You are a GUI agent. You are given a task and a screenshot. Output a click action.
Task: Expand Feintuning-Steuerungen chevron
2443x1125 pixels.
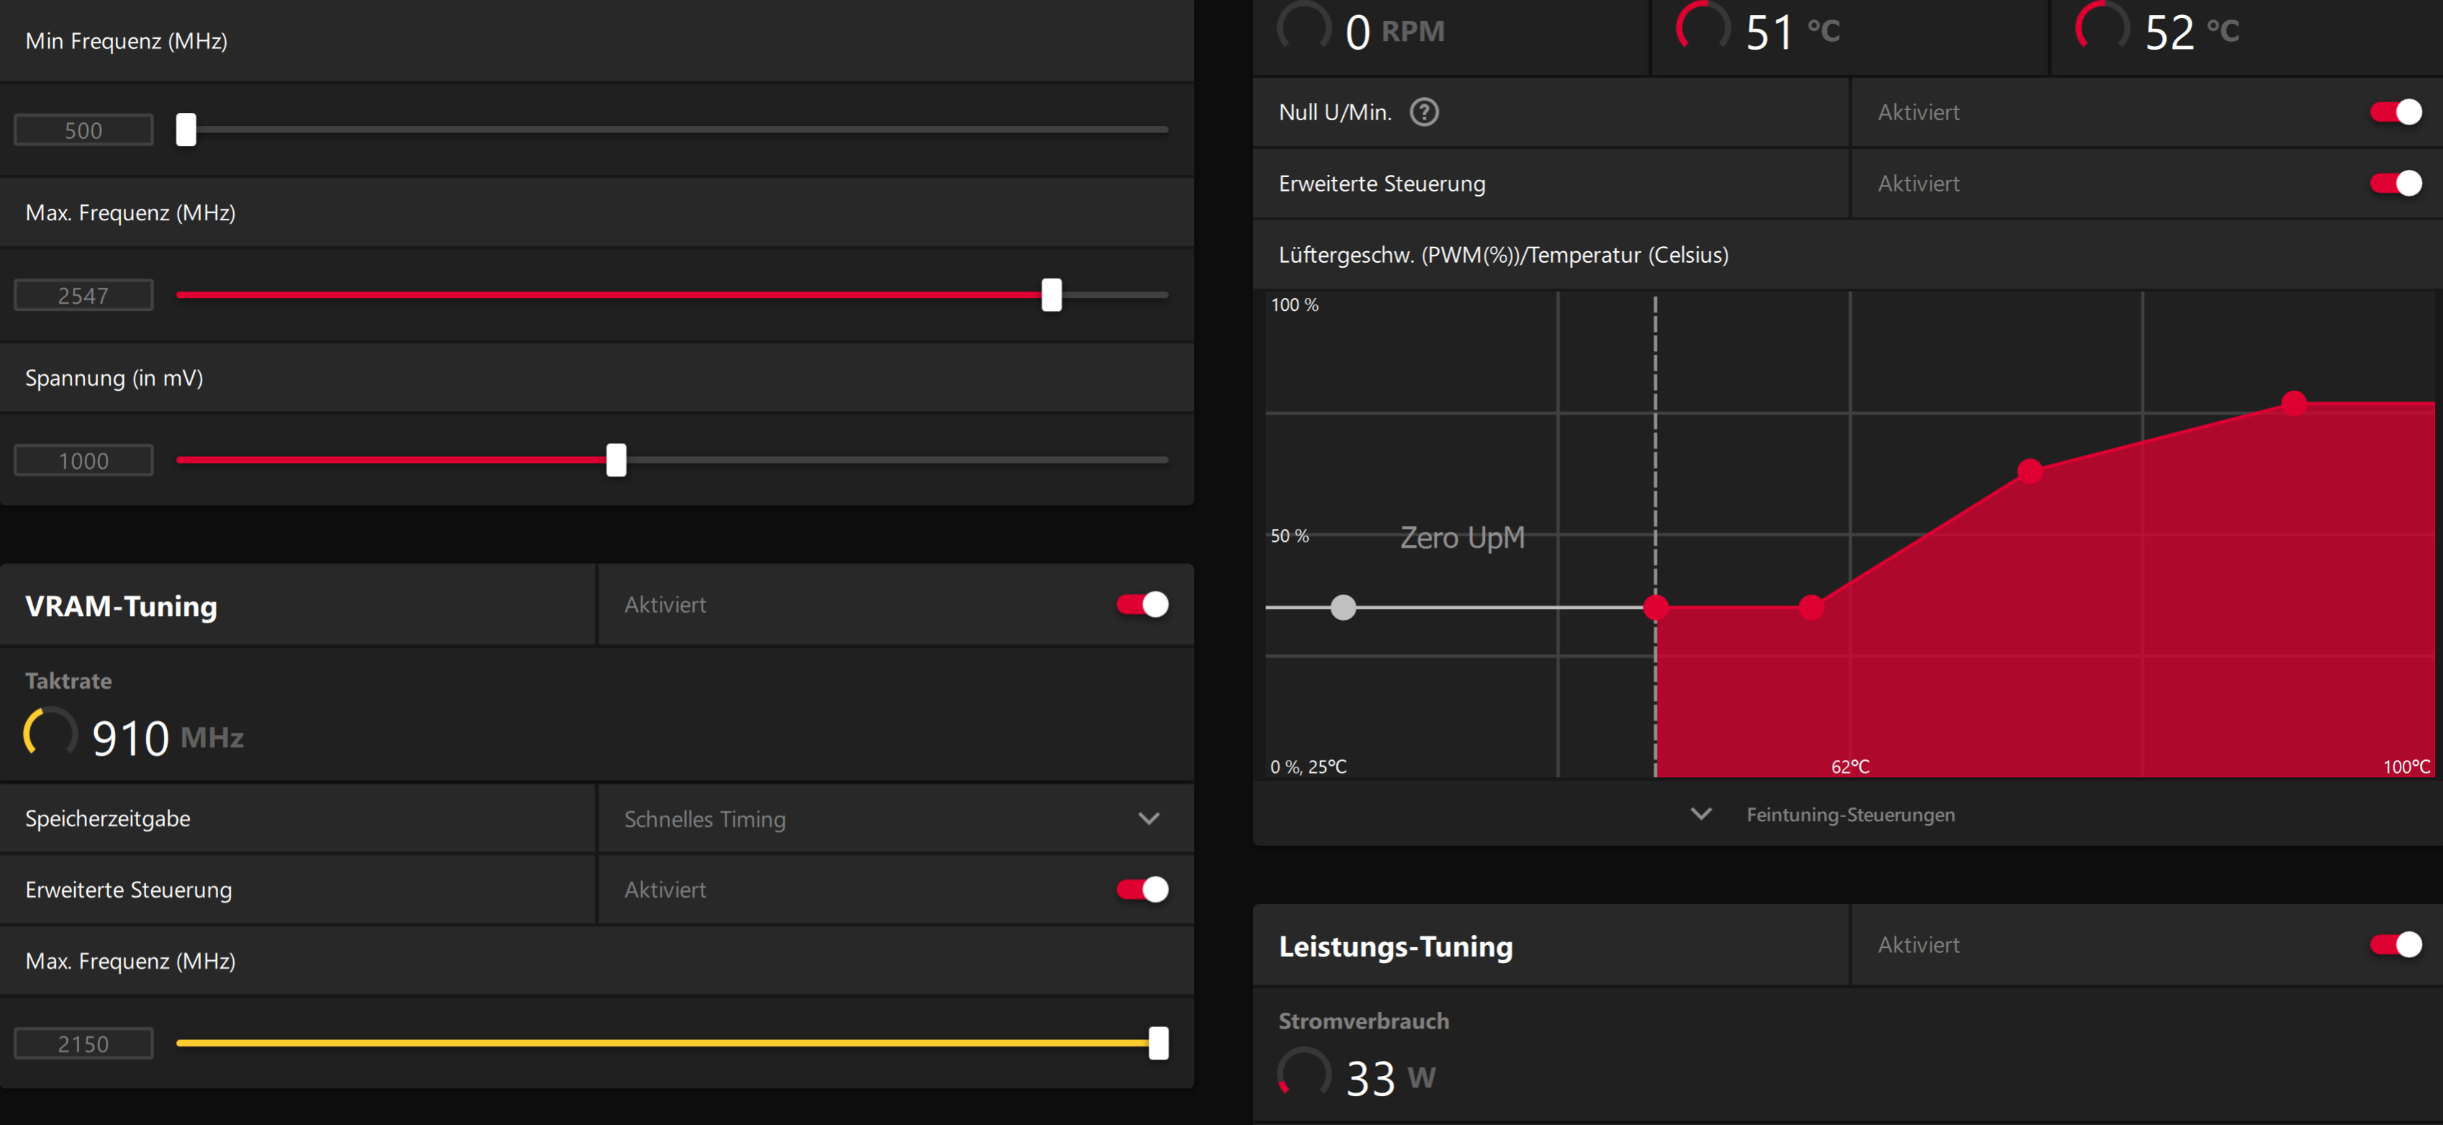pos(1702,814)
